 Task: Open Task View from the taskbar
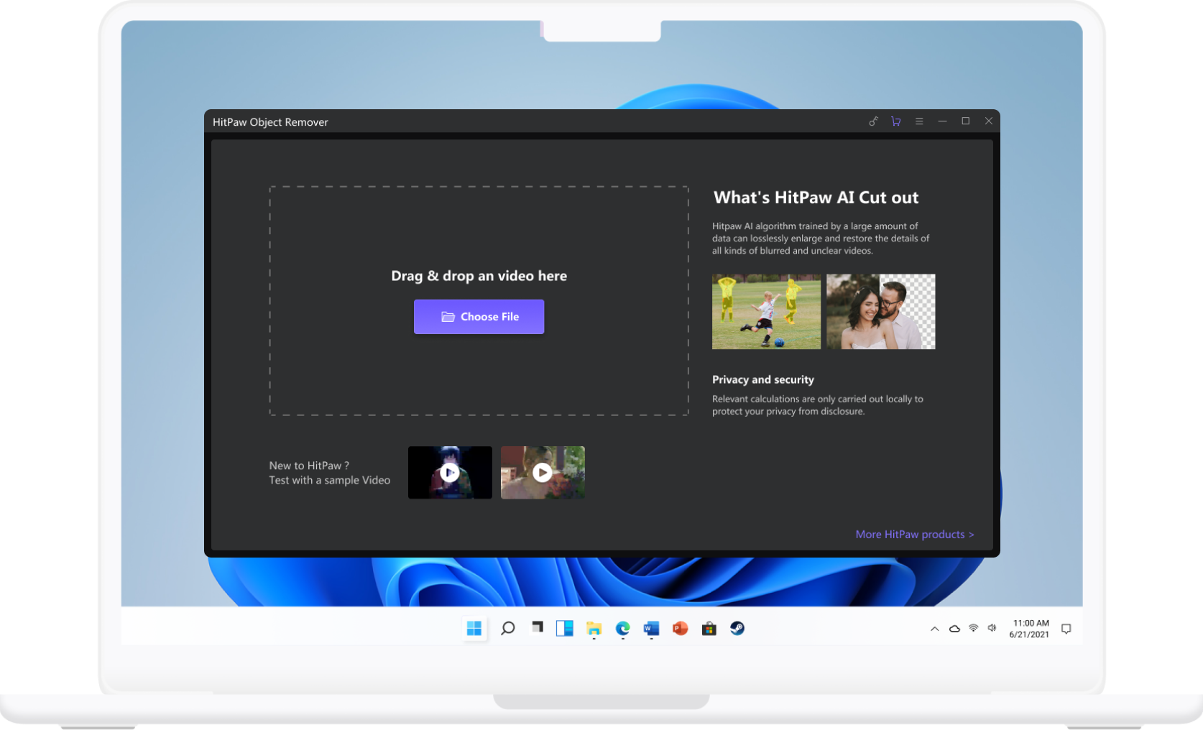pyautogui.click(x=537, y=628)
